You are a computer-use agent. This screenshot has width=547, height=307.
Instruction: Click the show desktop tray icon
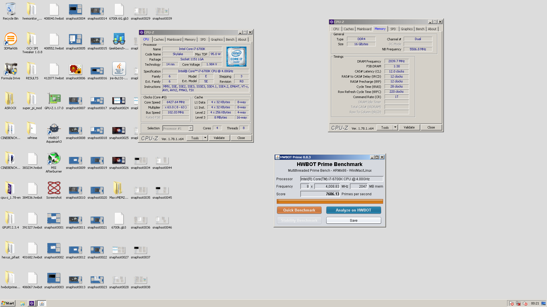click(544, 303)
